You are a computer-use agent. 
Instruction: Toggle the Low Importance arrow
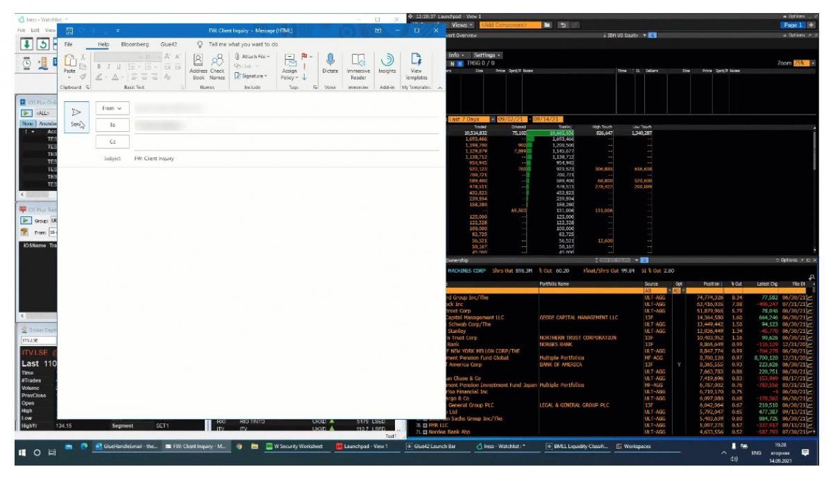(303, 77)
